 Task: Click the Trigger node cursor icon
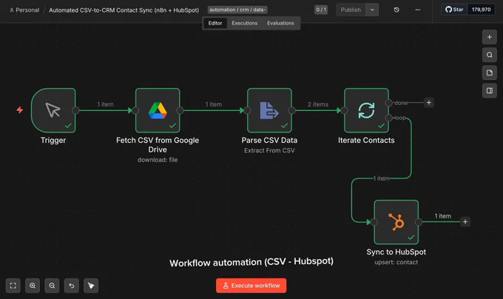coord(53,110)
